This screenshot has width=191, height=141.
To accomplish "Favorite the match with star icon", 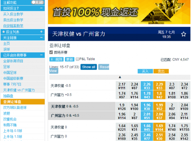I will [x=183, y=34].
